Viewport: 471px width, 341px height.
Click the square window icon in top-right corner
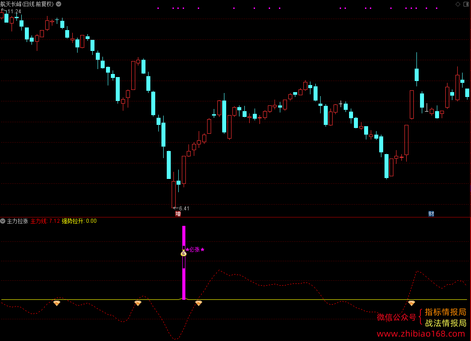[466, 4]
